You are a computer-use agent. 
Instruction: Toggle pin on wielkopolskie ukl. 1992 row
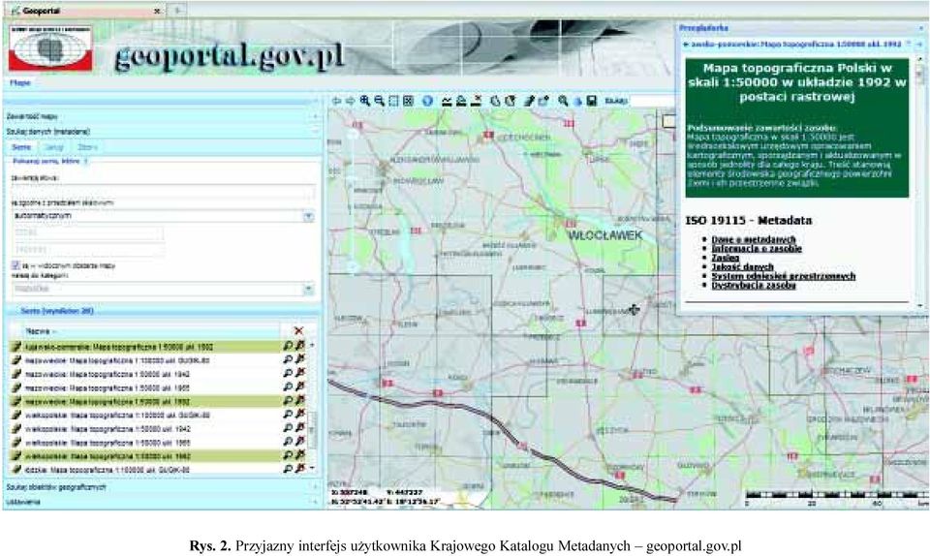tap(300, 455)
